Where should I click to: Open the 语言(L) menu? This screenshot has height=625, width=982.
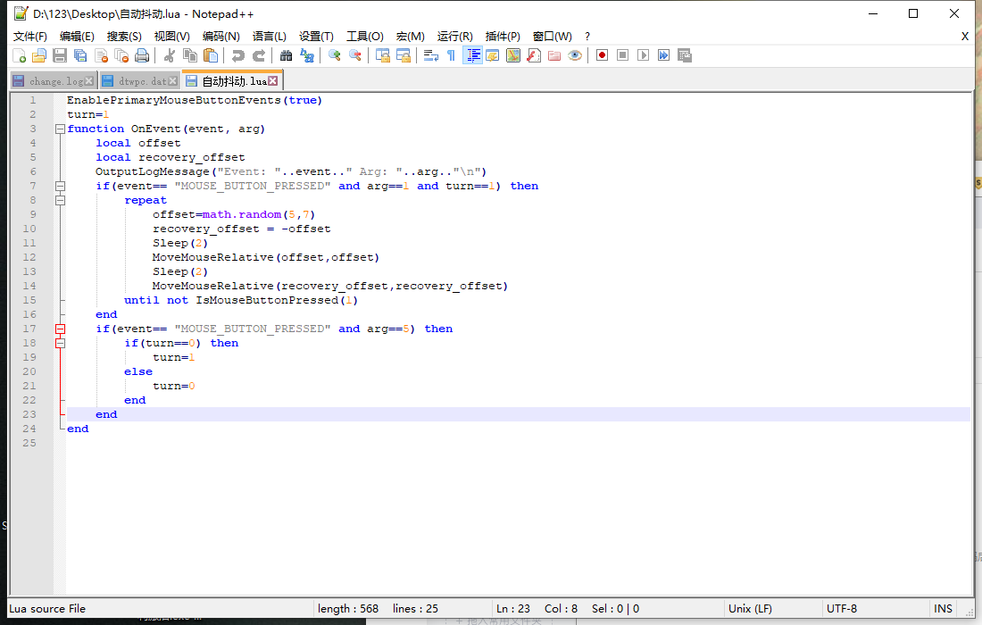click(x=270, y=37)
